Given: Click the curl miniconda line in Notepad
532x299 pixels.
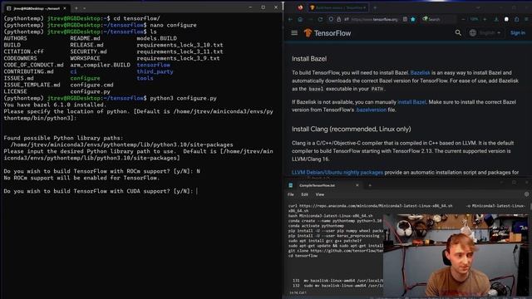Looking at the screenshot, I should point(406,208).
